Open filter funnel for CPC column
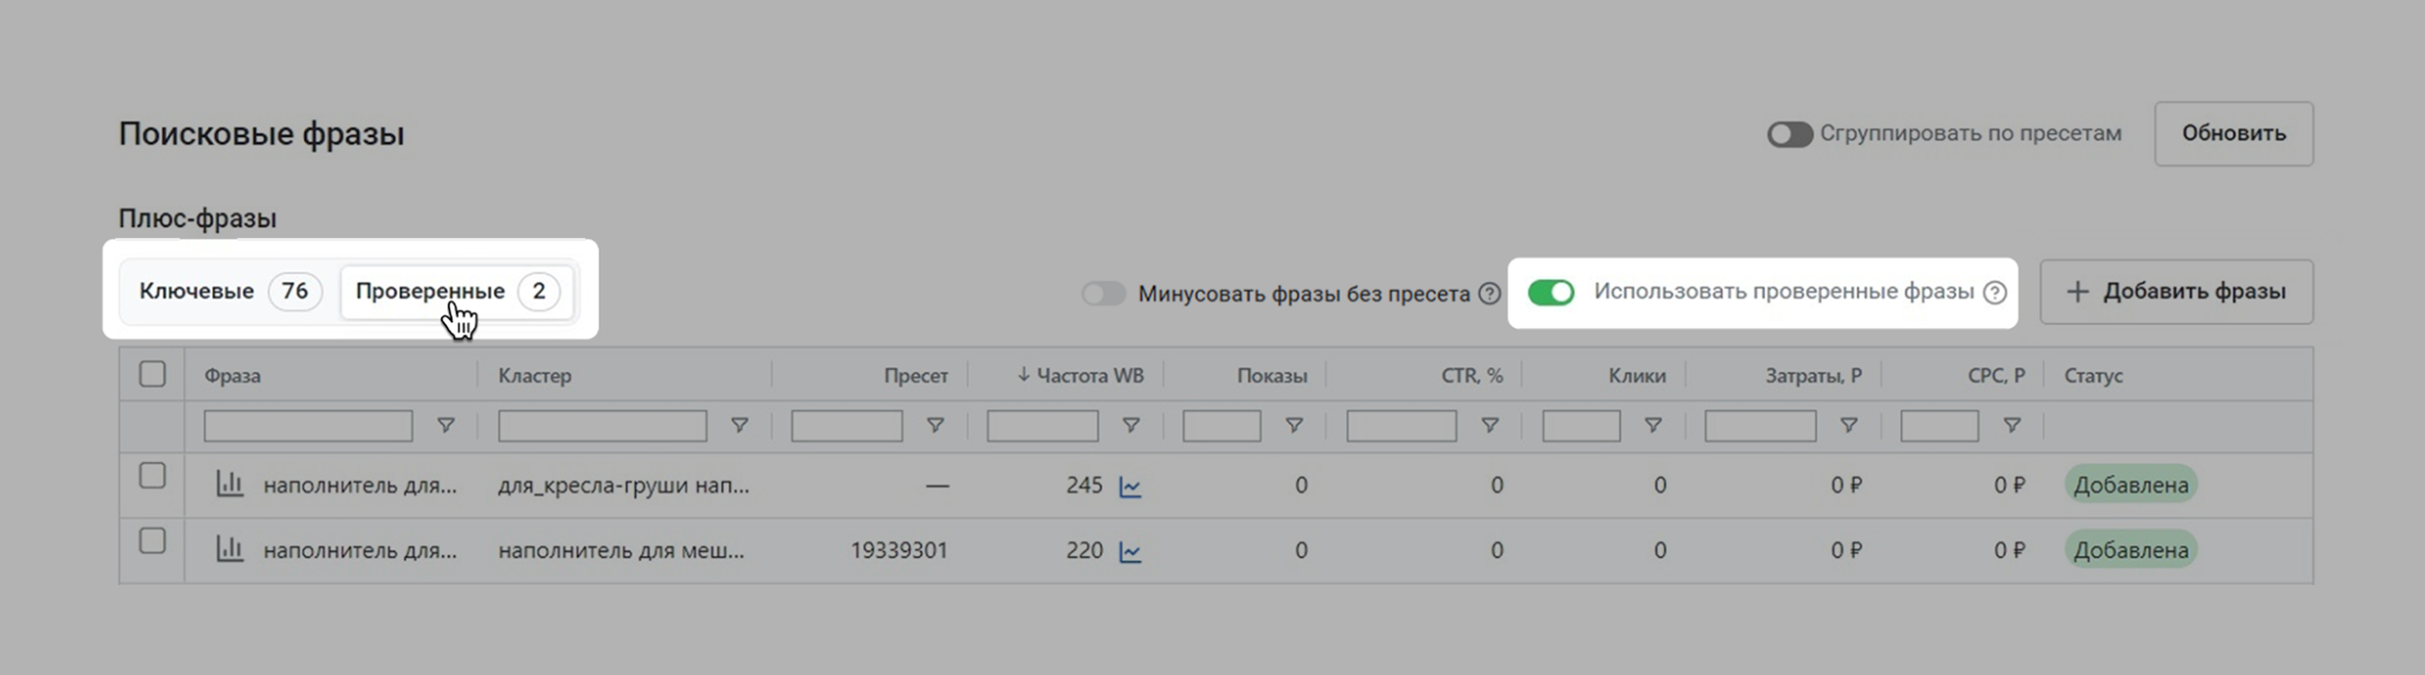Screen dimensions: 2425x675 pyautogui.click(x=2012, y=426)
